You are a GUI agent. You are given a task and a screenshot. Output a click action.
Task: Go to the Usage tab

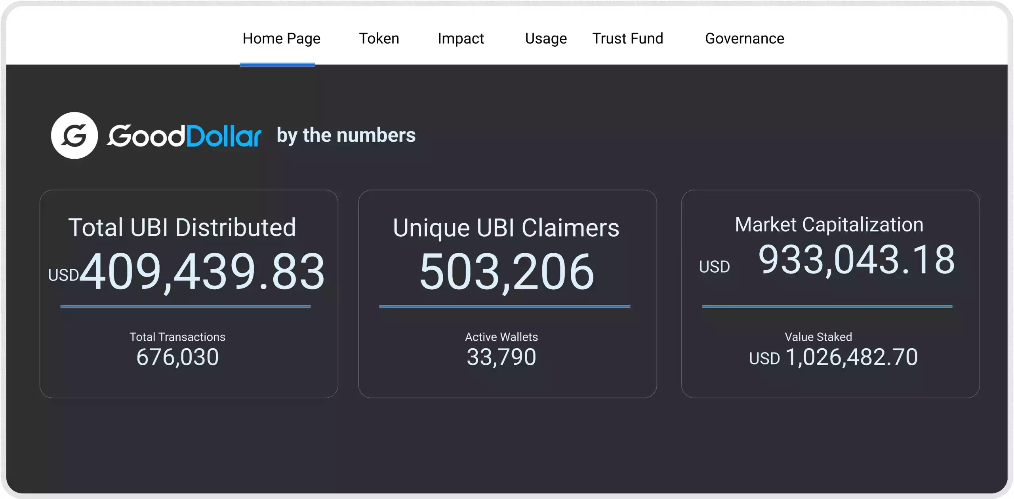(546, 39)
